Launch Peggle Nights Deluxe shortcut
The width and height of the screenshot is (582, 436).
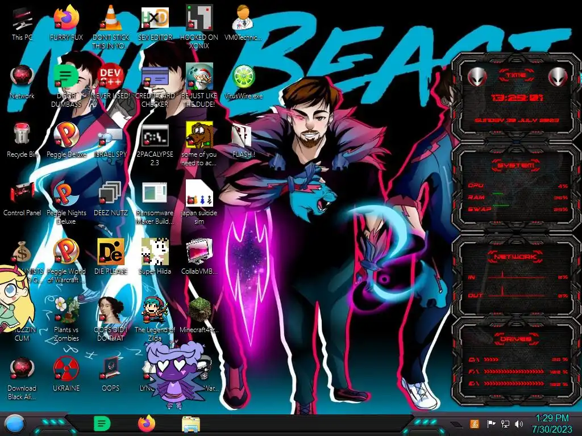click(66, 203)
